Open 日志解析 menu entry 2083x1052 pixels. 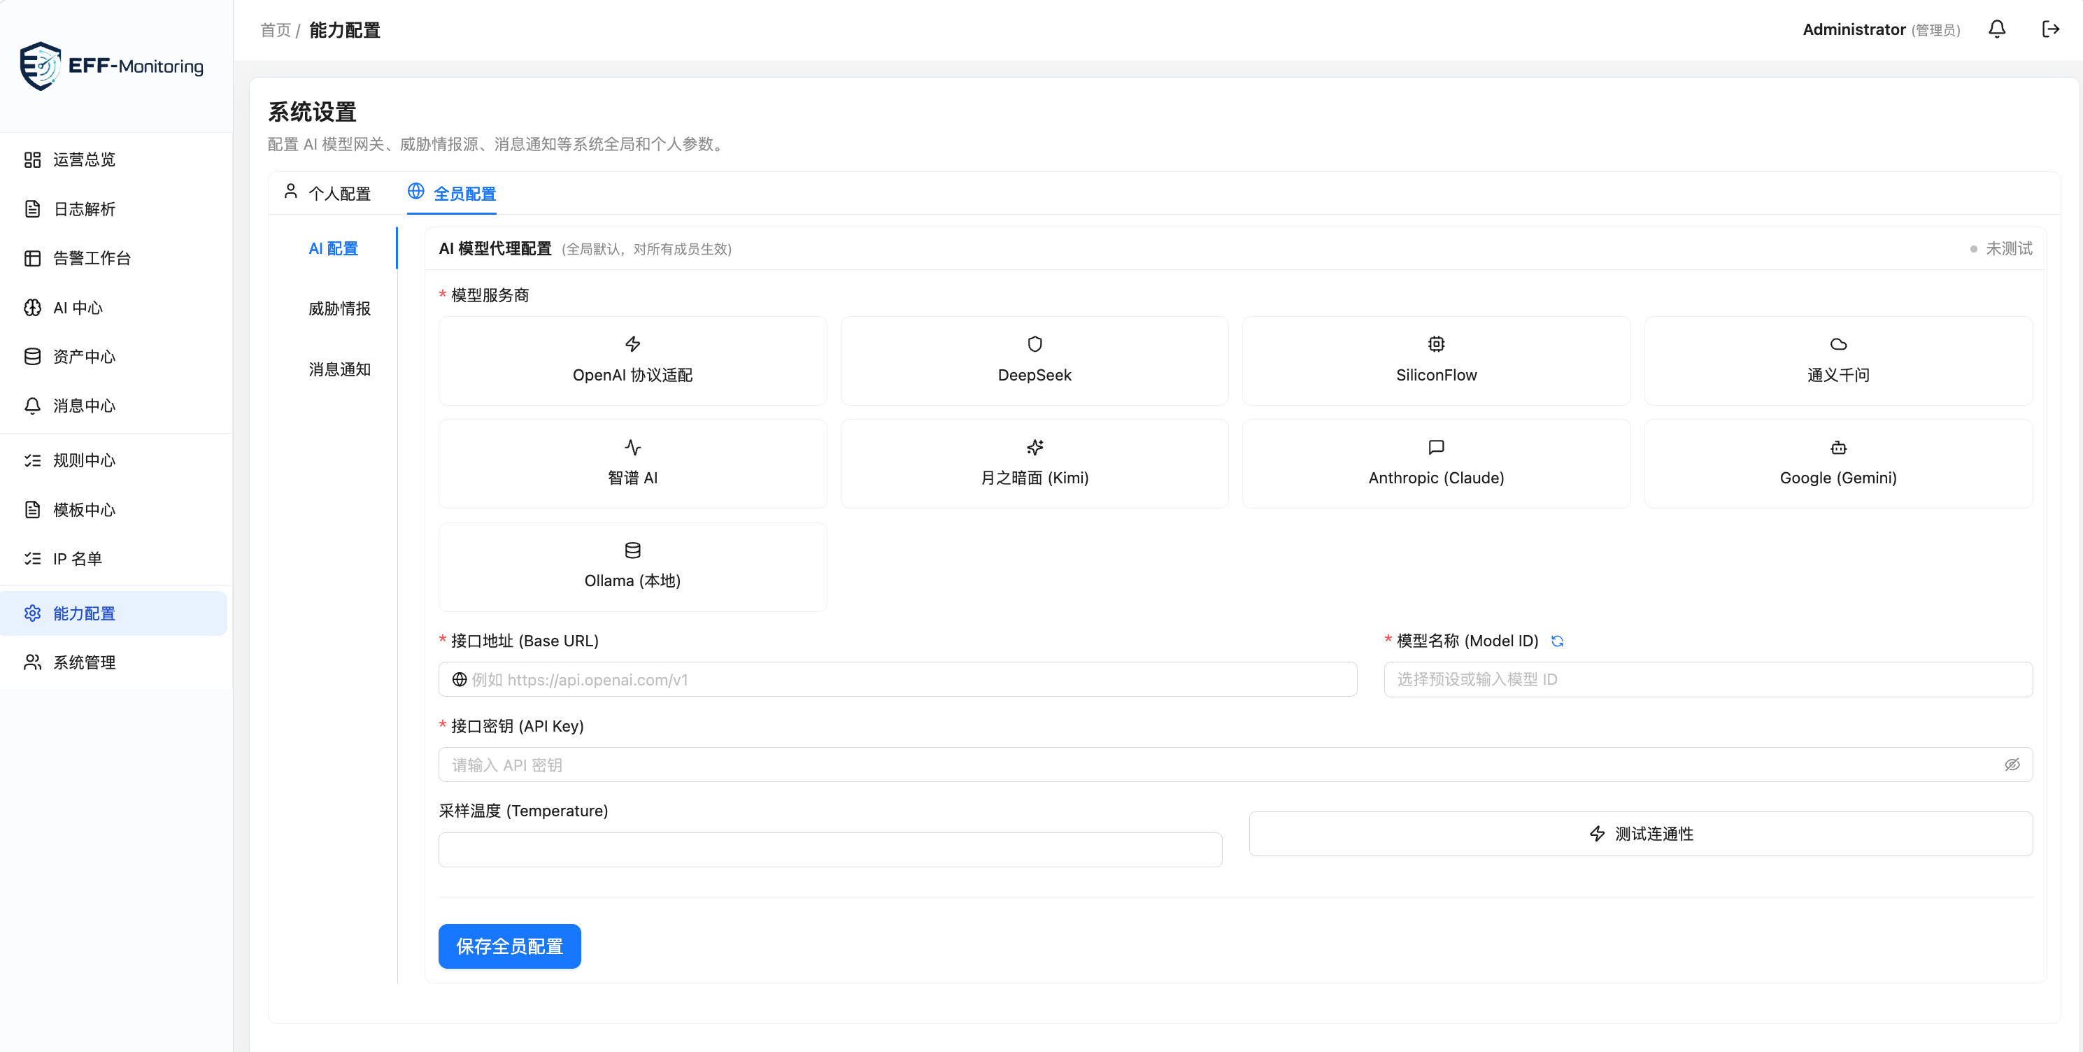pos(113,208)
